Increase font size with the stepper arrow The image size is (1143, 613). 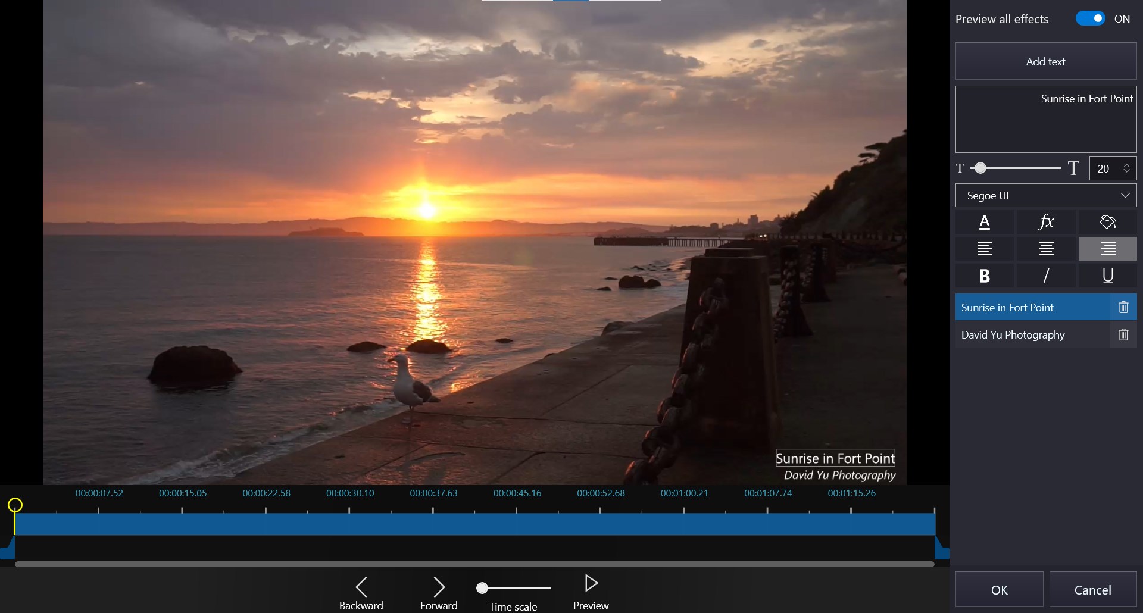(1128, 164)
